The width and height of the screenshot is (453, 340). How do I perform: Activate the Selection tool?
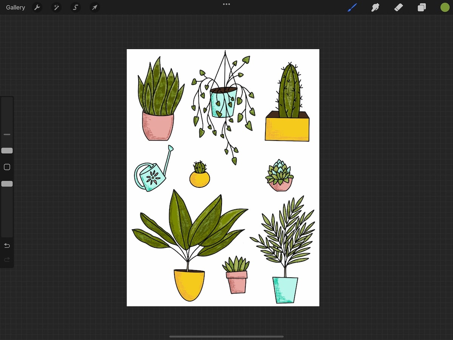point(75,7)
